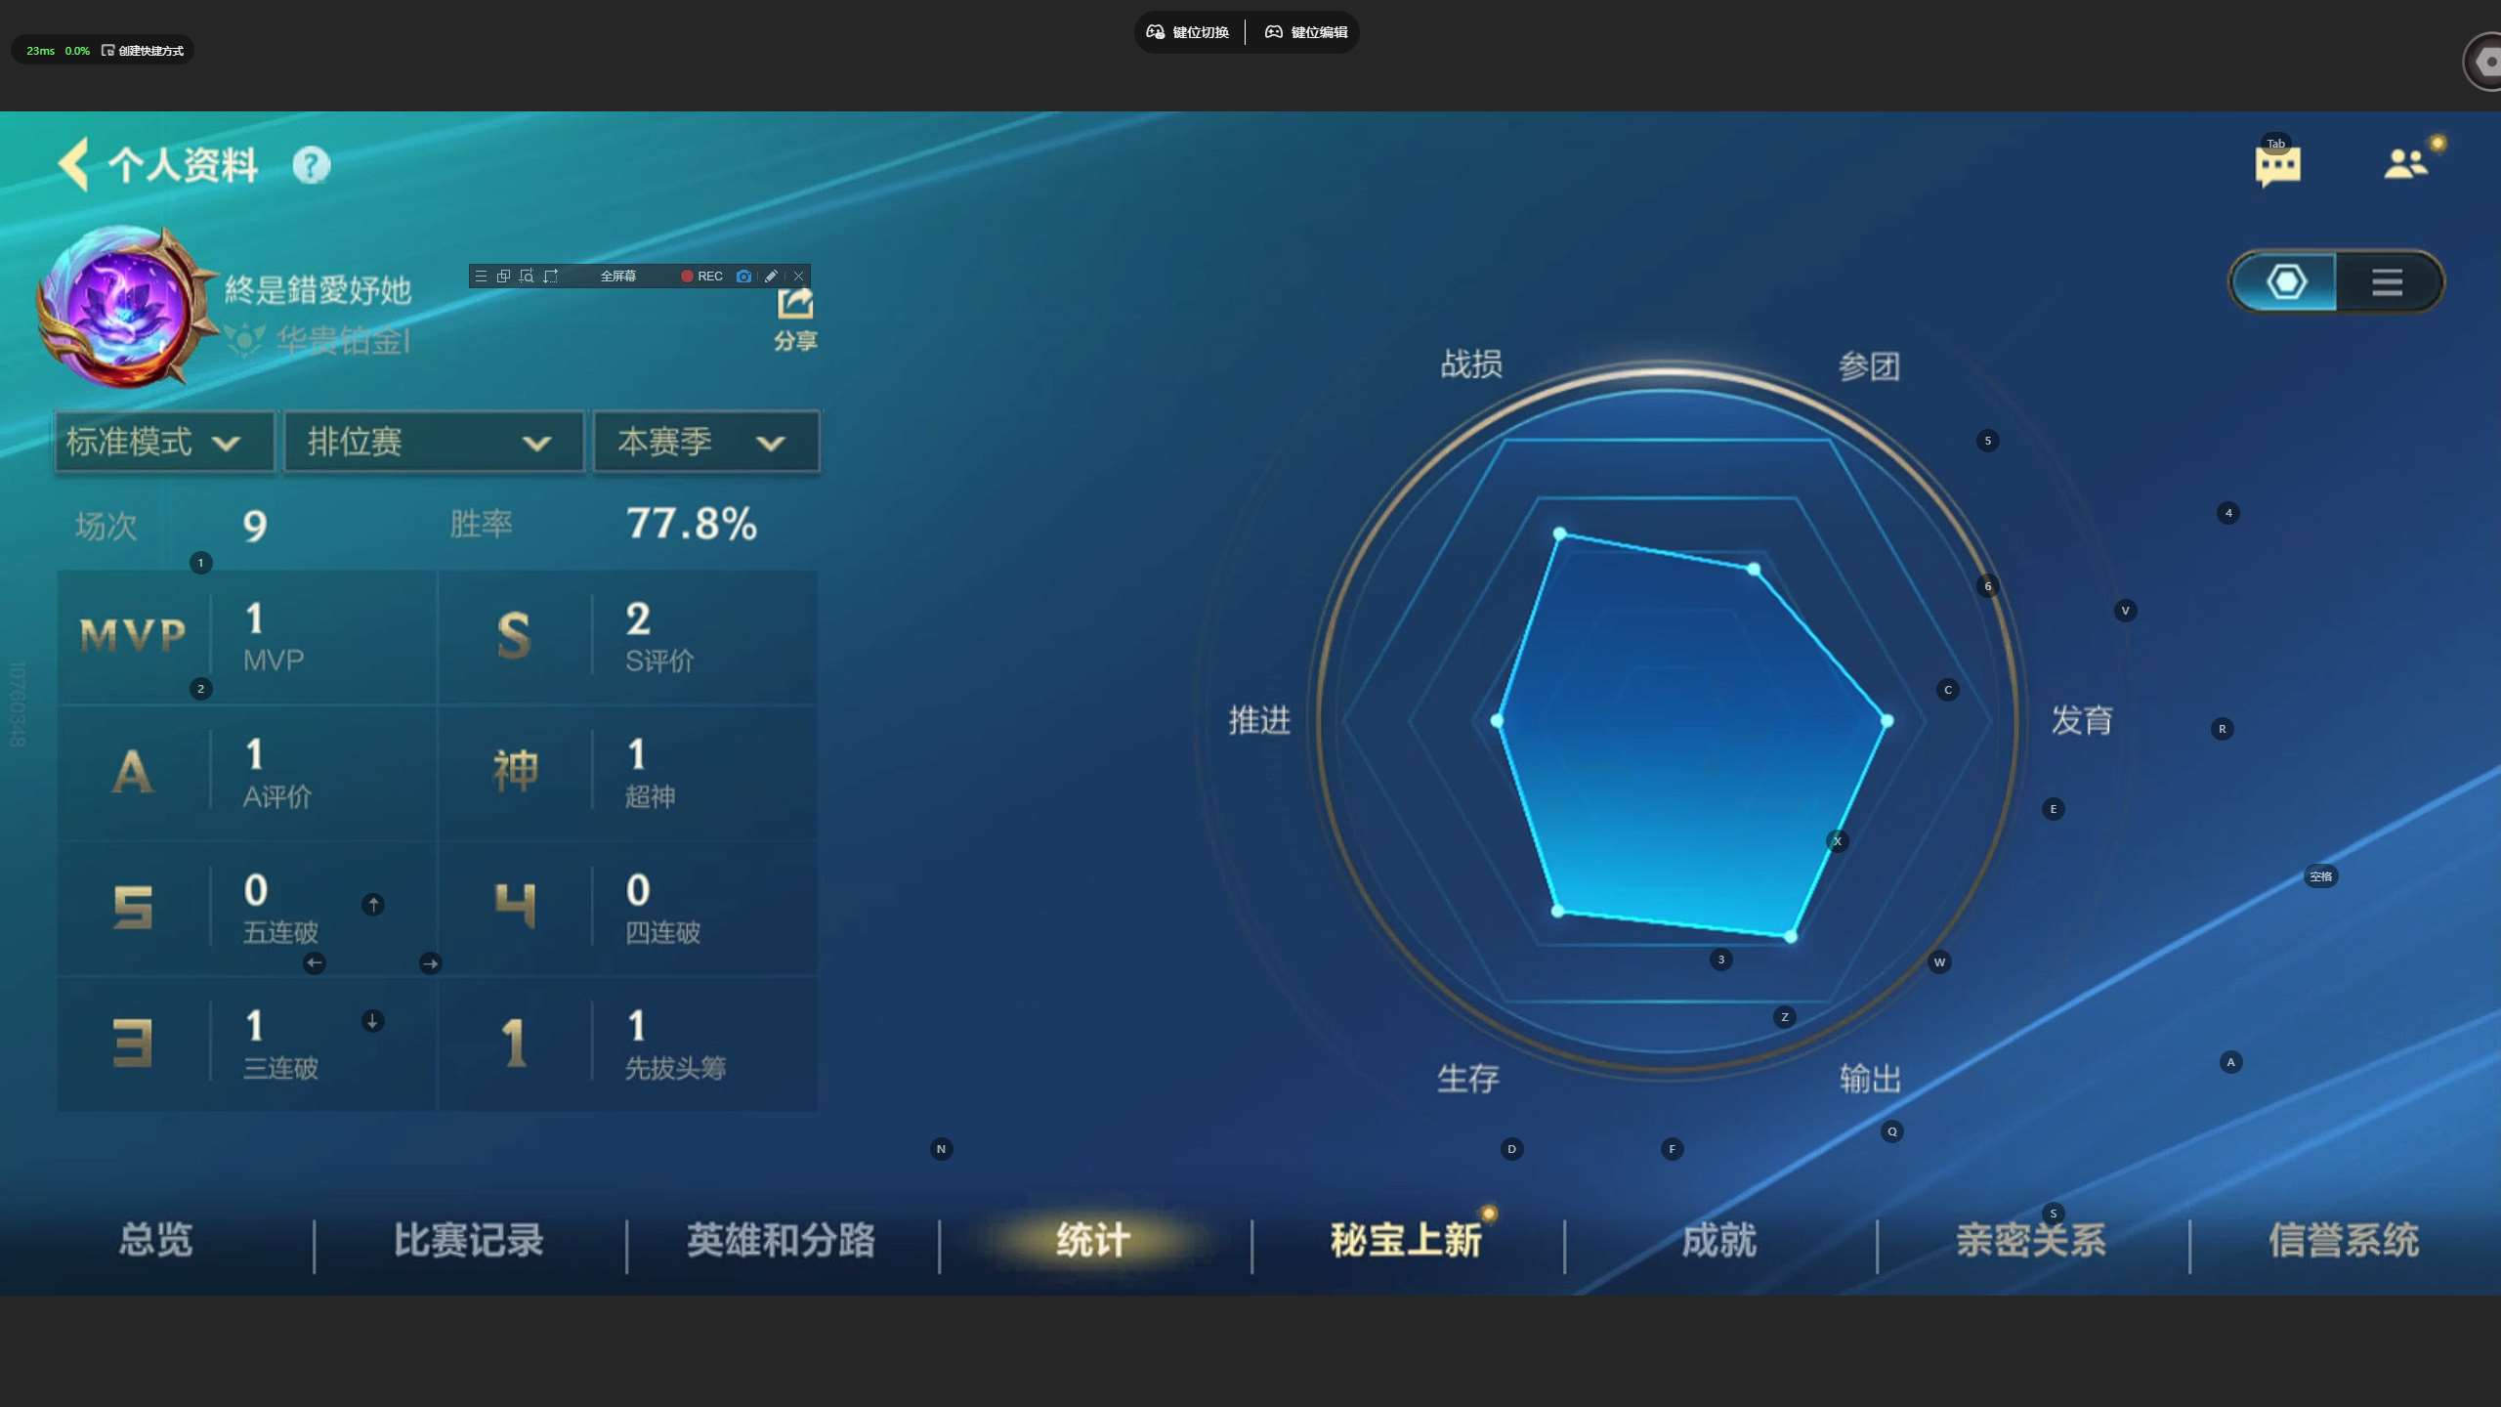The image size is (2501, 1407).
Task: Expand the 本赛季 season dropdown
Action: [705, 443]
